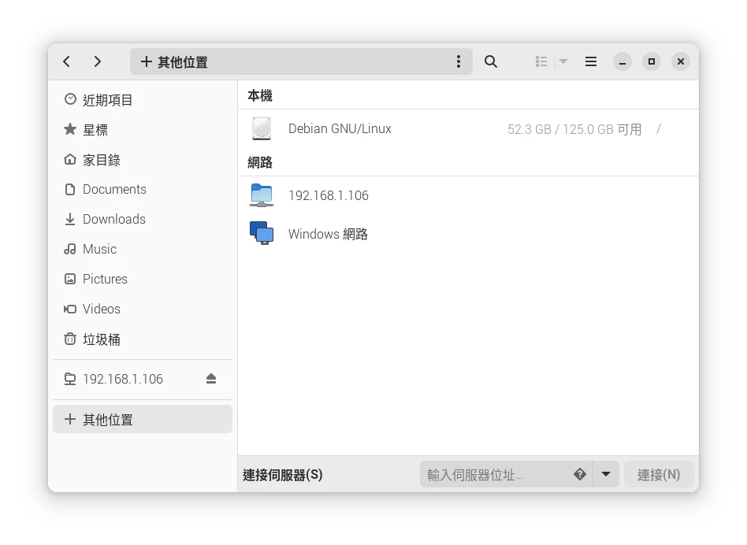The width and height of the screenshot is (747, 545).
Task: Open 近期項目 in the sidebar
Action: click(x=107, y=100)
